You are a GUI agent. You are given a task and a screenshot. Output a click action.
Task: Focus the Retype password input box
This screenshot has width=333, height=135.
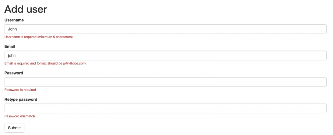click(165, 109)
